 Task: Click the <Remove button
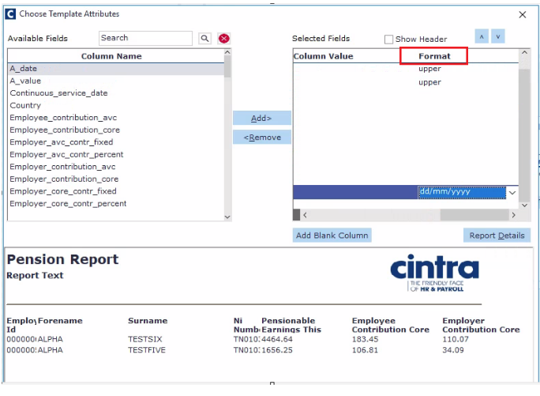point(262,138)
